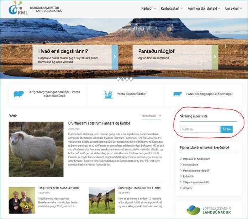The width and height of the screenshot is (248, 219).
Task: Select the first carousel slide dot
Action: coord(118,79)
